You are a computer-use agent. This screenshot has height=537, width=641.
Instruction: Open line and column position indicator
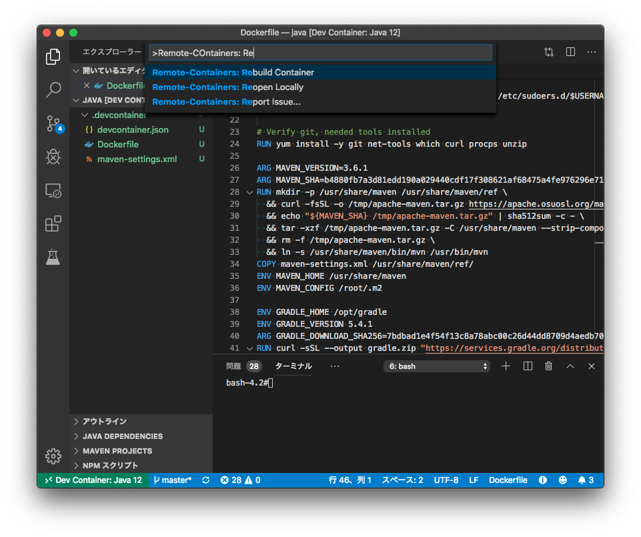pyautogui.click(x=350, y=480)
